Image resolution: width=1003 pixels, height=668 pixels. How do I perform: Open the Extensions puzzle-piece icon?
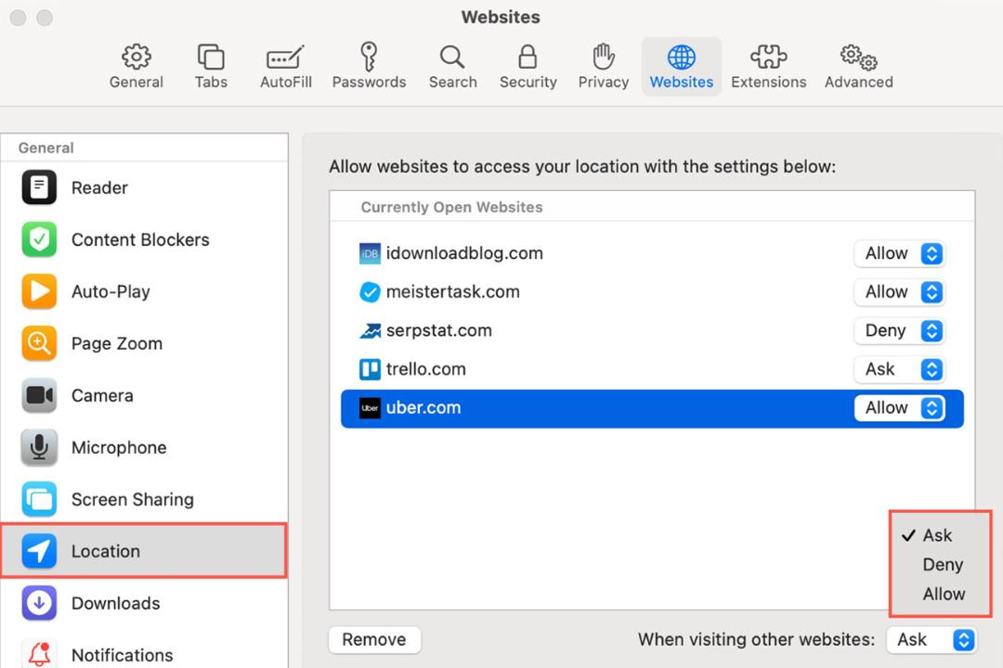coord(768,58)
